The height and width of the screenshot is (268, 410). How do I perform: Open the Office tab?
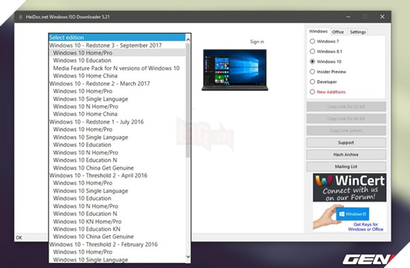click(x=338, y=32)
